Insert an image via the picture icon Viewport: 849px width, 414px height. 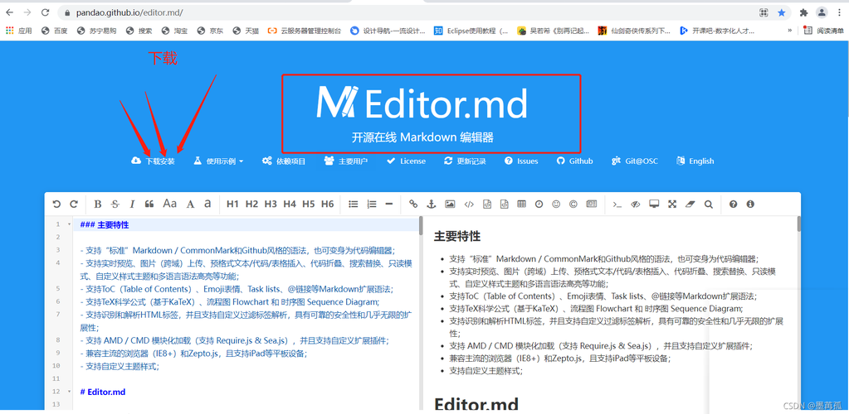[x=450, y=205]
